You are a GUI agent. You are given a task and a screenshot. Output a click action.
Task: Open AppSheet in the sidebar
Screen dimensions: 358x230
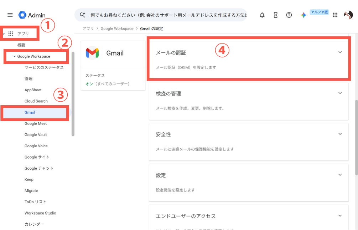[x=33, y=90]
